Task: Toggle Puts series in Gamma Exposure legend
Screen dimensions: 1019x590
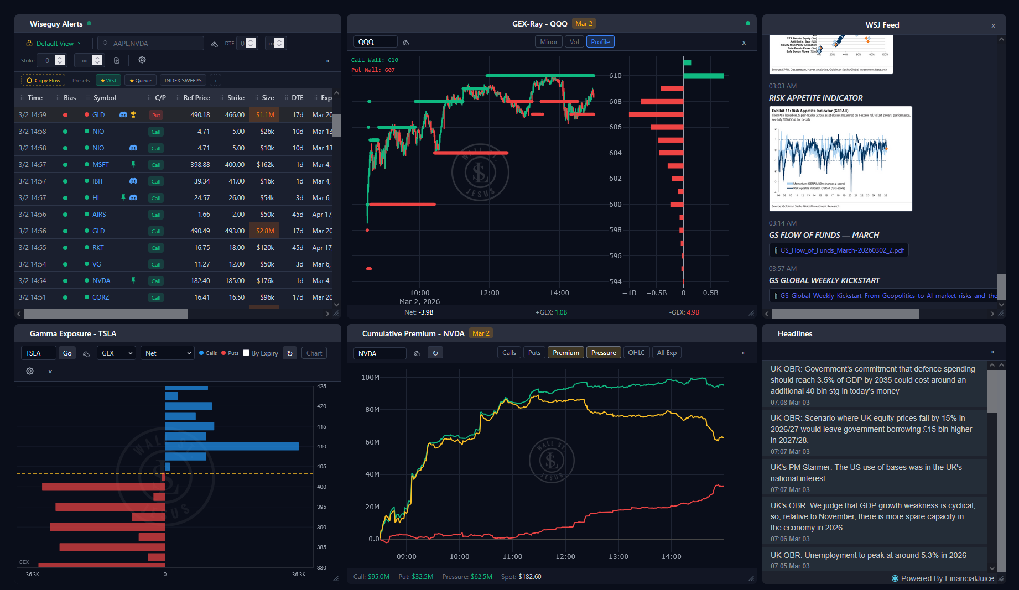Action: [230, 353]
